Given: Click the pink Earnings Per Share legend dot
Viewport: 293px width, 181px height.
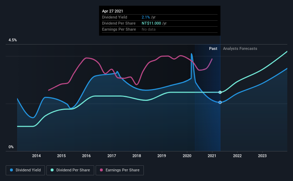Looking at the screenshot, I should click(x=101, y=170).
